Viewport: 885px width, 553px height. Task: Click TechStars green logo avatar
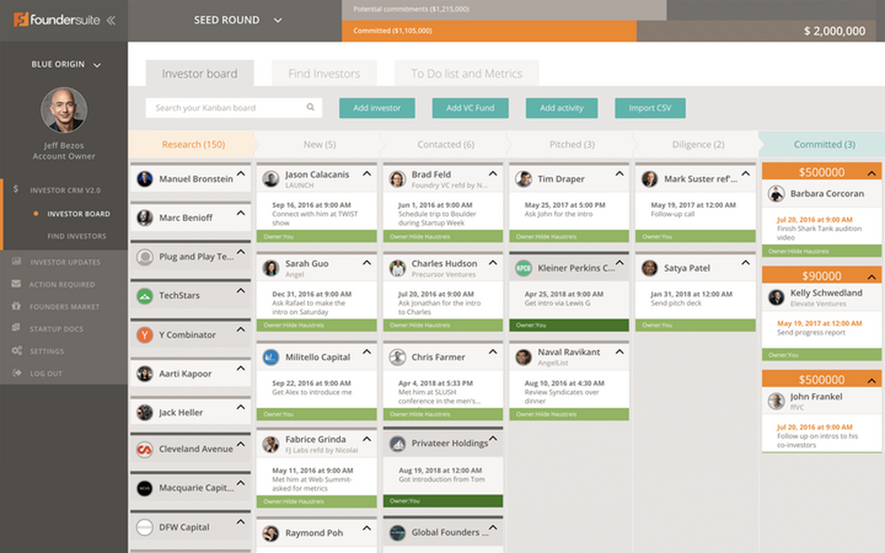(145, 296)
